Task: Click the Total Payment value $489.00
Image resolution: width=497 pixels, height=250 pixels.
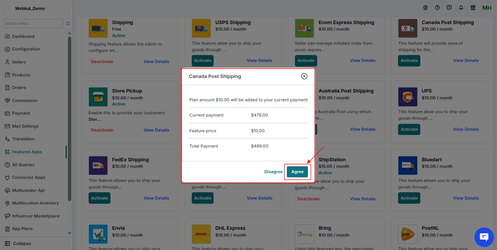Action: point(260,146)
